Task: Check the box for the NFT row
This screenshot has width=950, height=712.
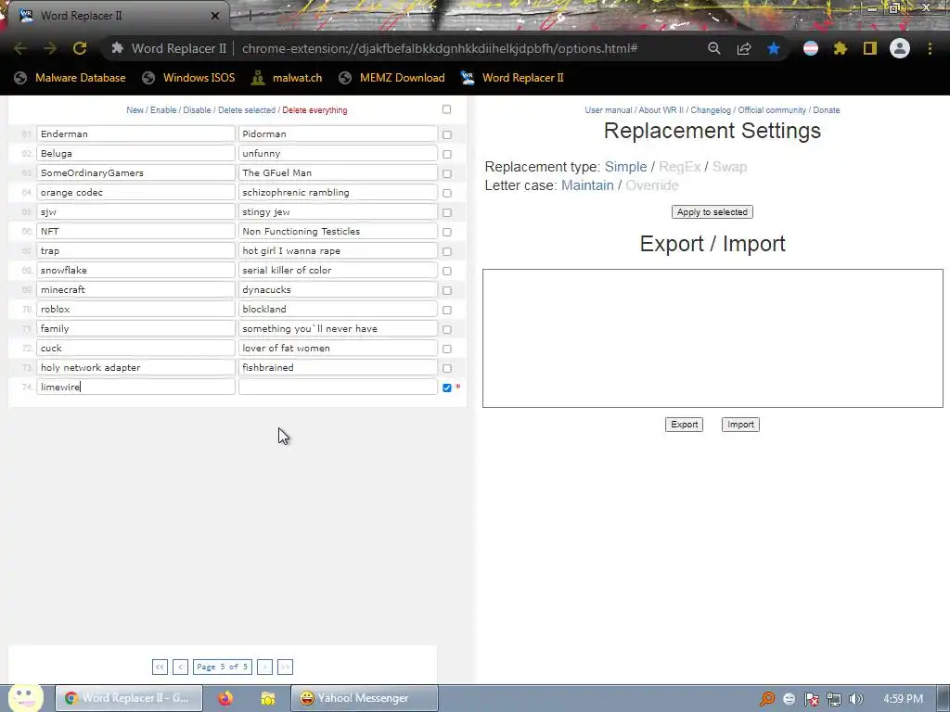Action: click(x=447, y=232)
